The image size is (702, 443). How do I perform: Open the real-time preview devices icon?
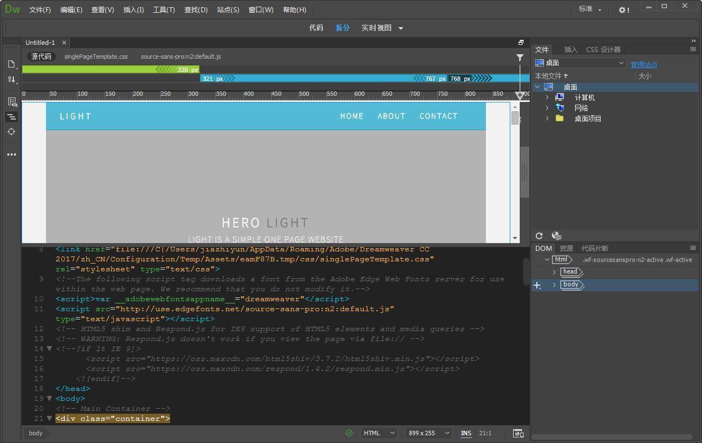point(518,433)
